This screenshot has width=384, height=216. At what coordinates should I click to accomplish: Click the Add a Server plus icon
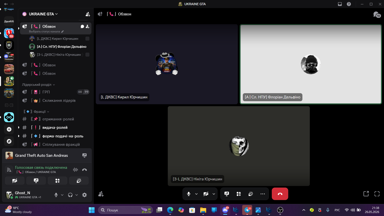tap(9, 129)
